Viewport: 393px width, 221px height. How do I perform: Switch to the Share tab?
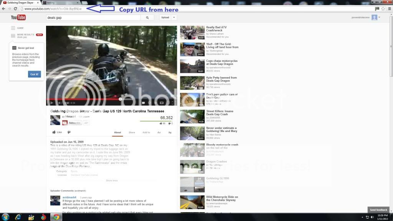tap(132, 132)
